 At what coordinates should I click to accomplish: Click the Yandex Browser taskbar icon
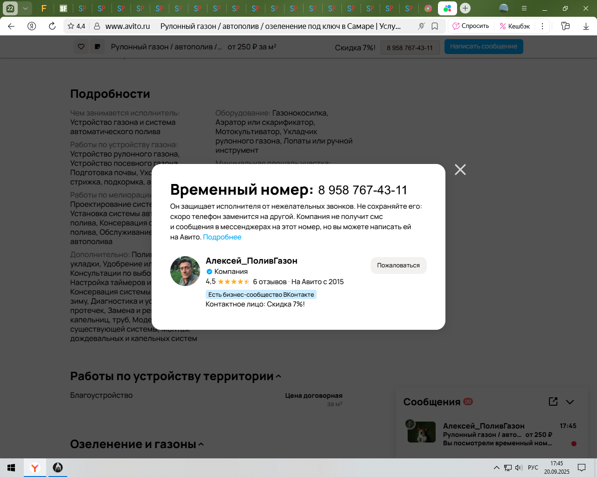click(x=35, y=468)
